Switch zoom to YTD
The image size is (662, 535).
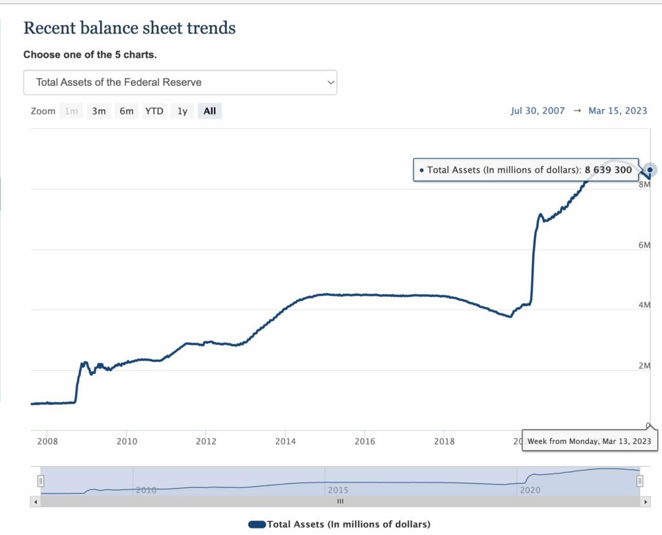pyautogui.click(x=154, y=111)
